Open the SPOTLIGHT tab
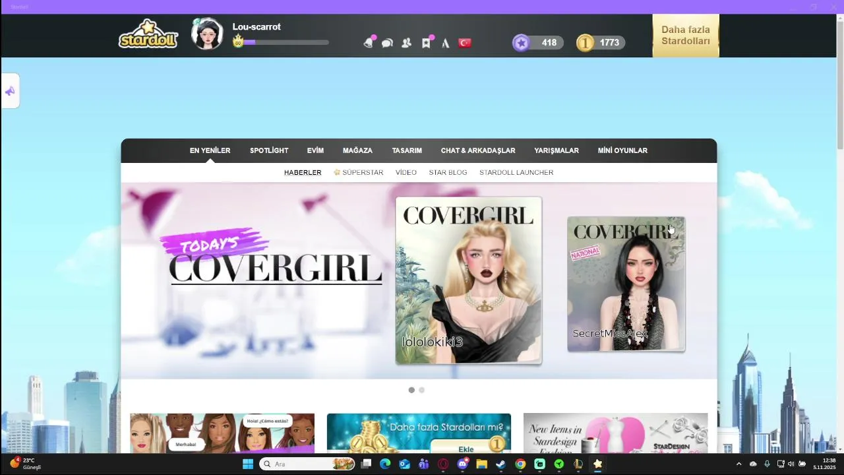The image size is (844, 475). (269, 150)
